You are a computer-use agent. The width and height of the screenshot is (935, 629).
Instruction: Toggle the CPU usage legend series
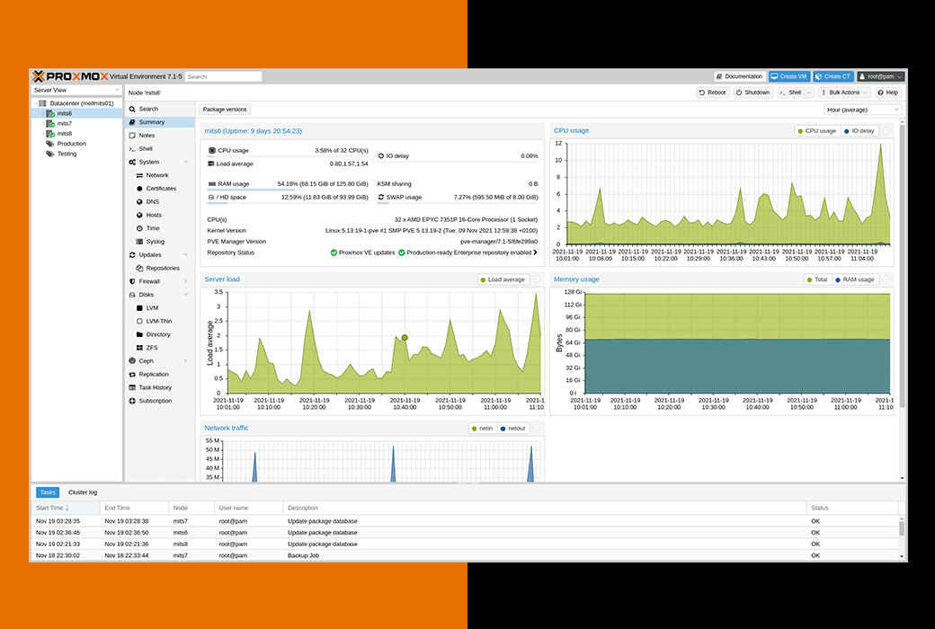tap(817, 131)
